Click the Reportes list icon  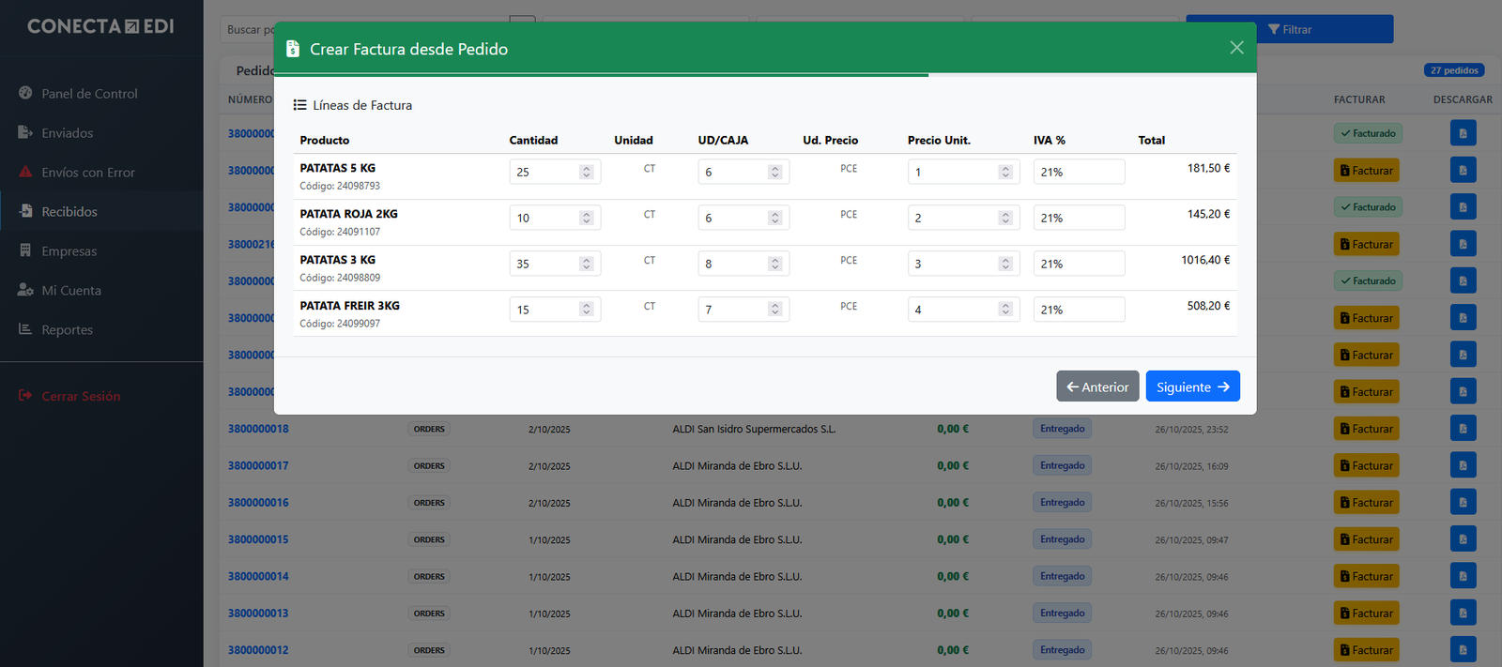point(25,329)
